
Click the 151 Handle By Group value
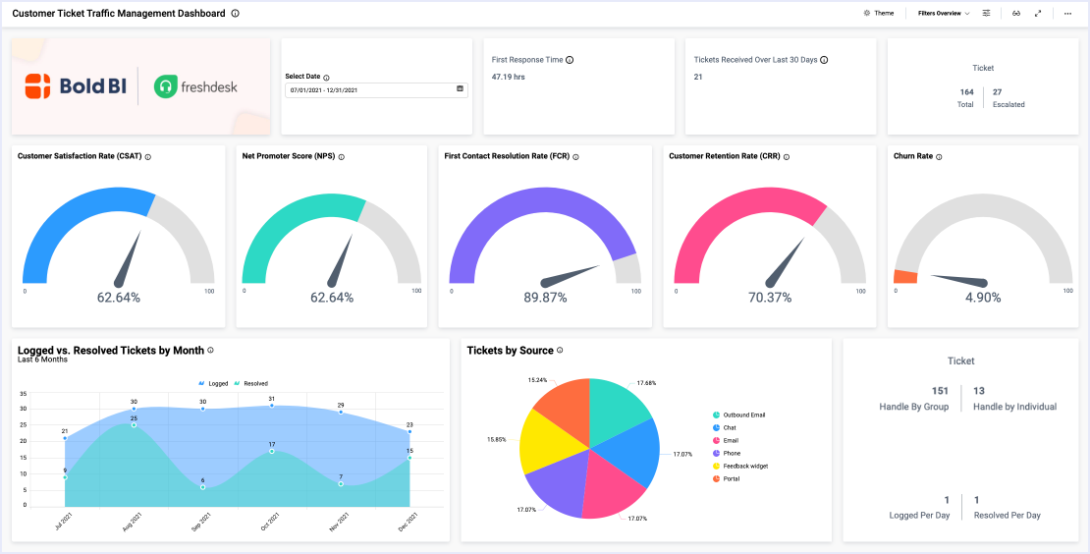940,391
